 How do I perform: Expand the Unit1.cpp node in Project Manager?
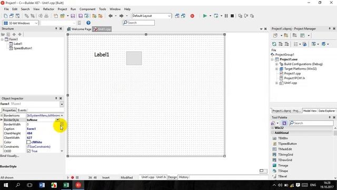[277, 83]
